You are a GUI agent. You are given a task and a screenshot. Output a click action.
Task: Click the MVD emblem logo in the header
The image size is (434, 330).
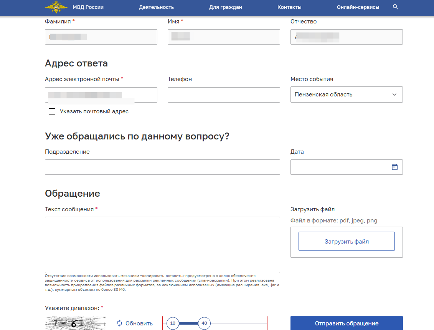coord(56,7)
